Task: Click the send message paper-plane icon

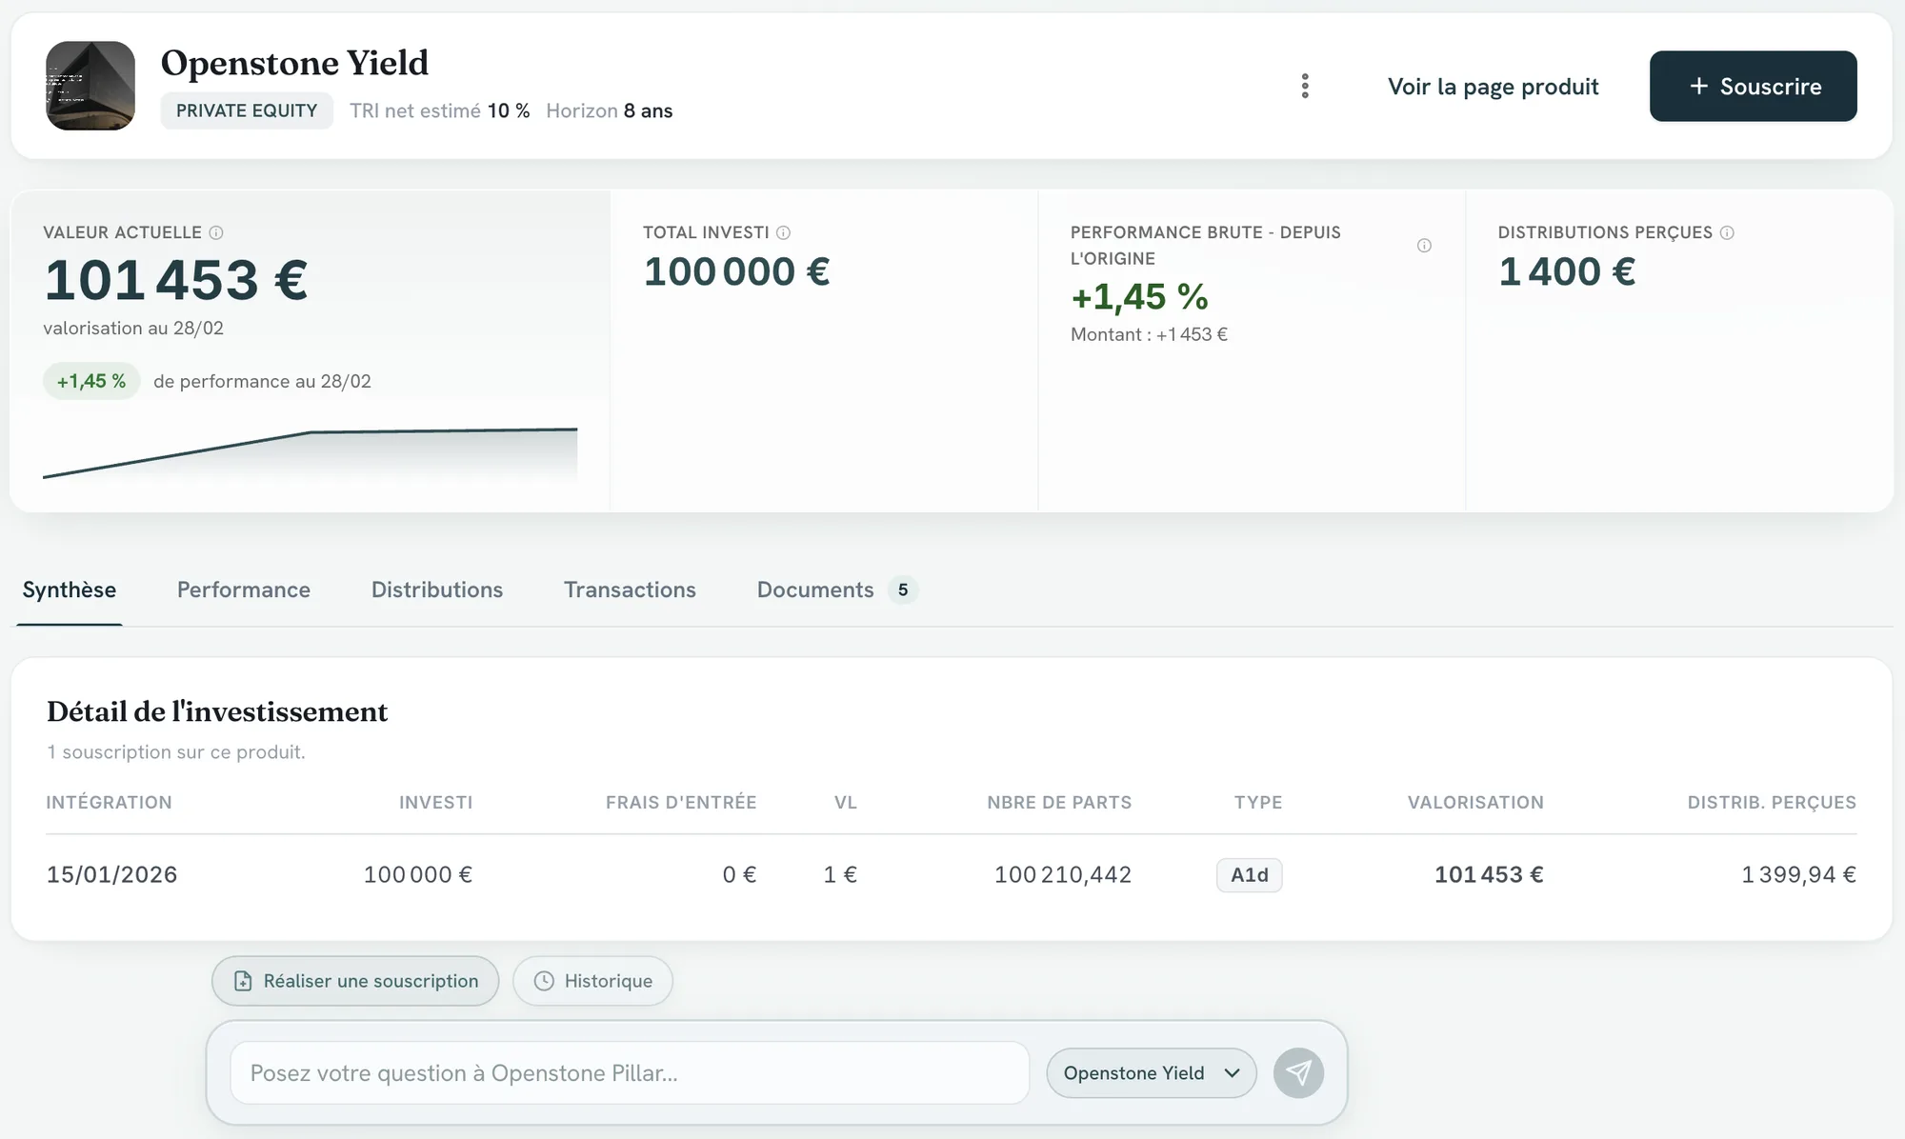Action: [x=1298, y=1073]
